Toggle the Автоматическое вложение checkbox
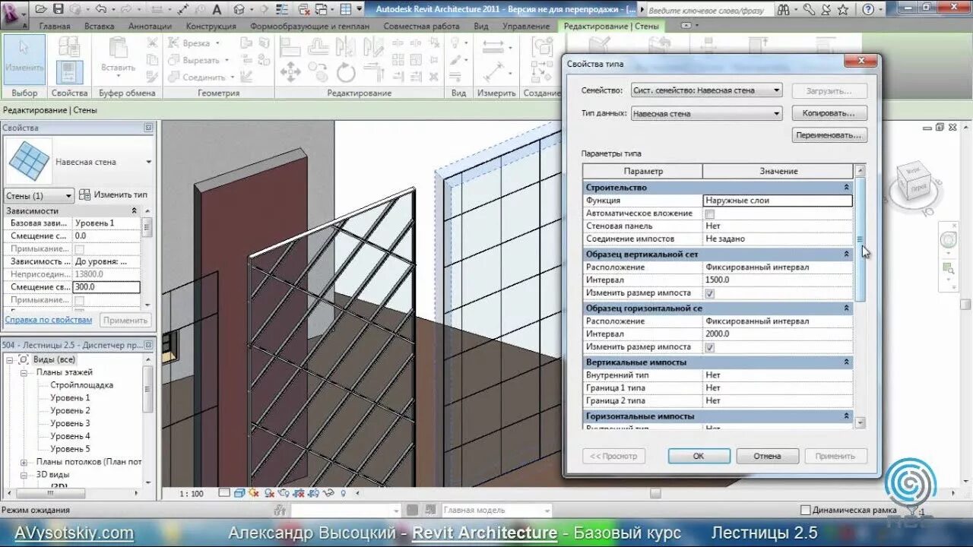 (x=710, y=213)
